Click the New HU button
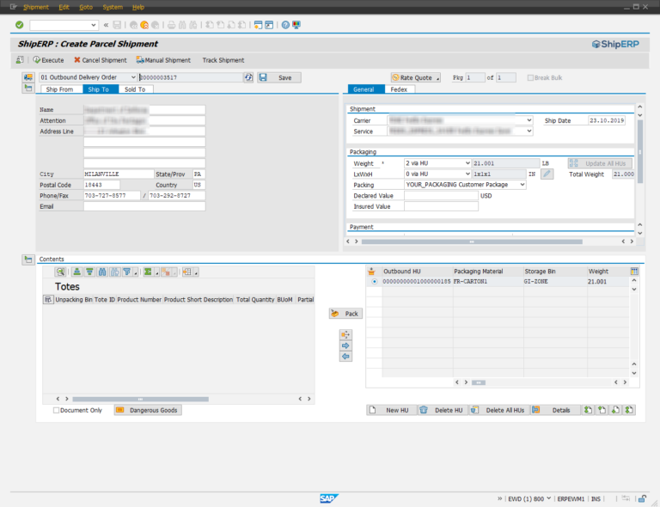The width and height of the screenshot is (660, 507). pyautogui.click(x=392, y=410)
